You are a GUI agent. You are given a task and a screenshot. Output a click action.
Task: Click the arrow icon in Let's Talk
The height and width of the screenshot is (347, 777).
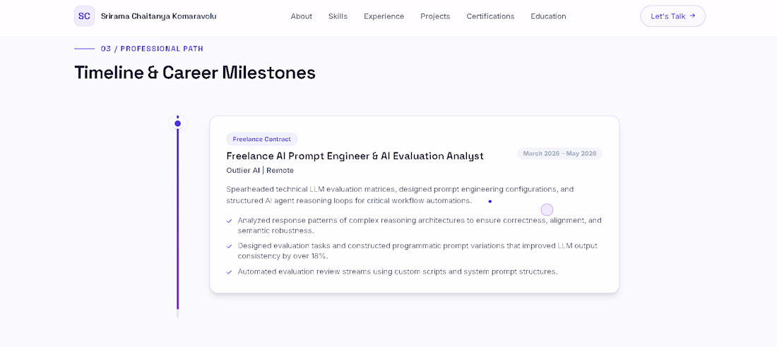[x=692, y=16]
